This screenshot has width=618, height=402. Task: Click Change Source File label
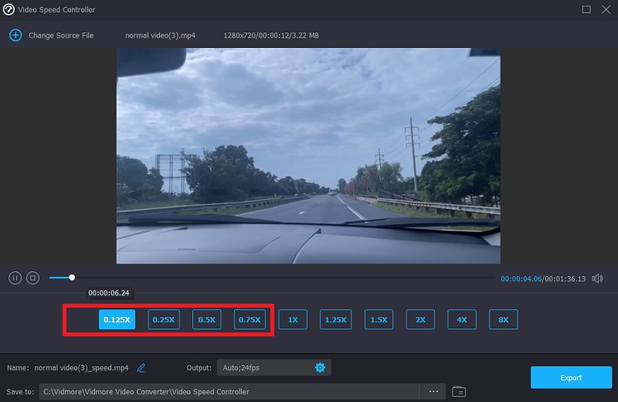pyautogui.click(x=61, y=36)
